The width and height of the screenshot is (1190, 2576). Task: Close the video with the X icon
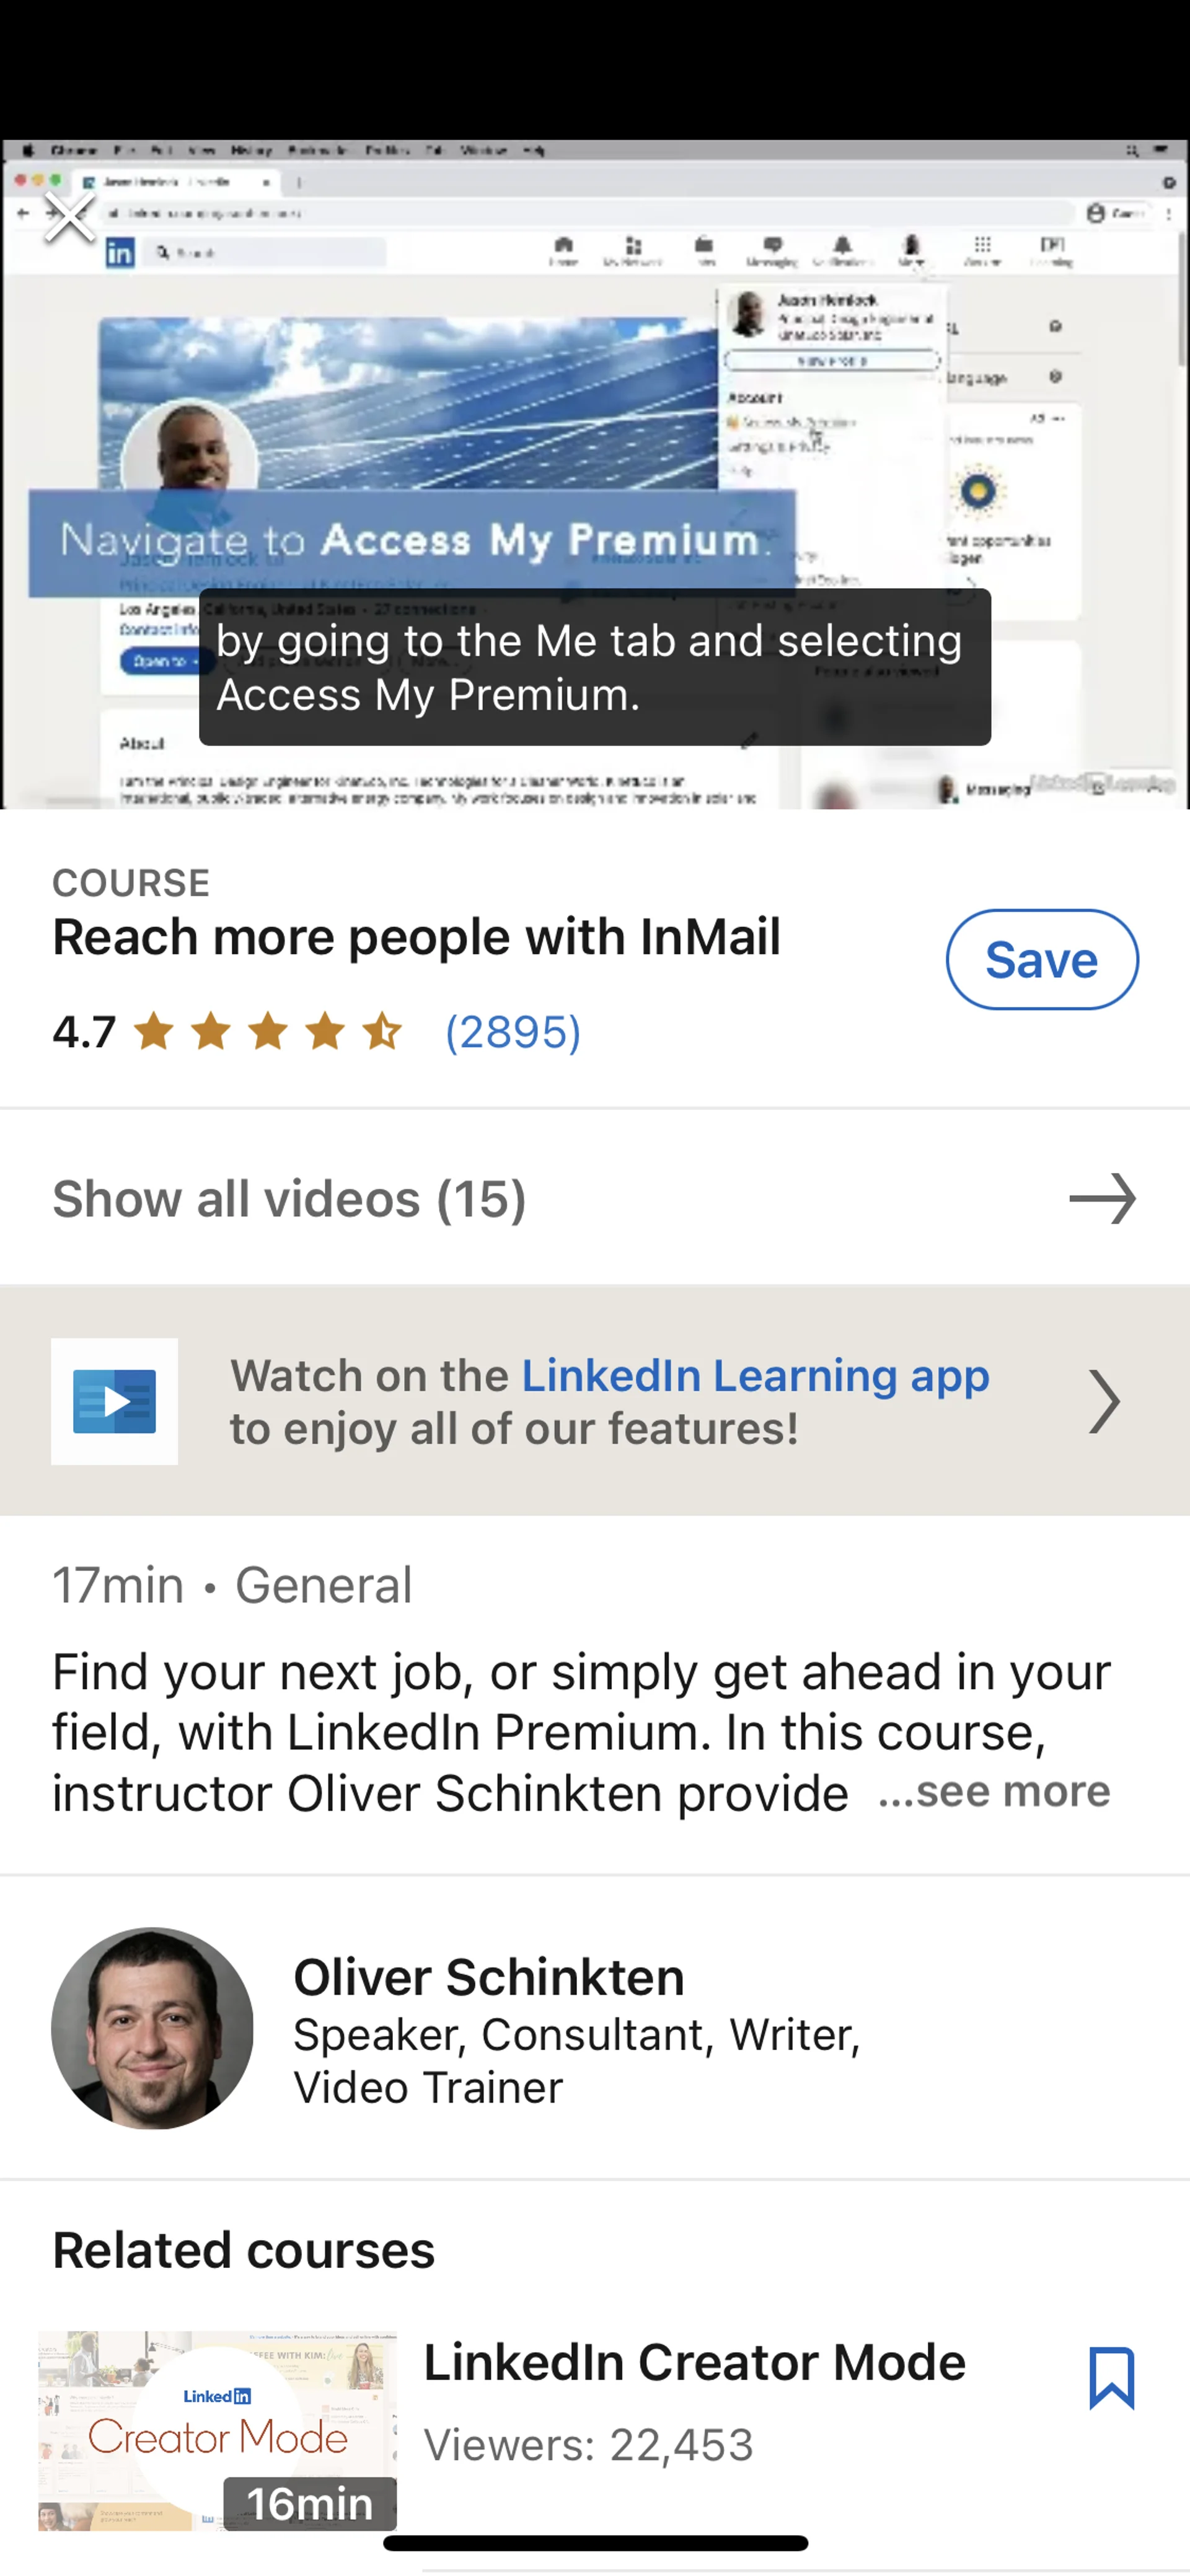(x=69, y=218)
